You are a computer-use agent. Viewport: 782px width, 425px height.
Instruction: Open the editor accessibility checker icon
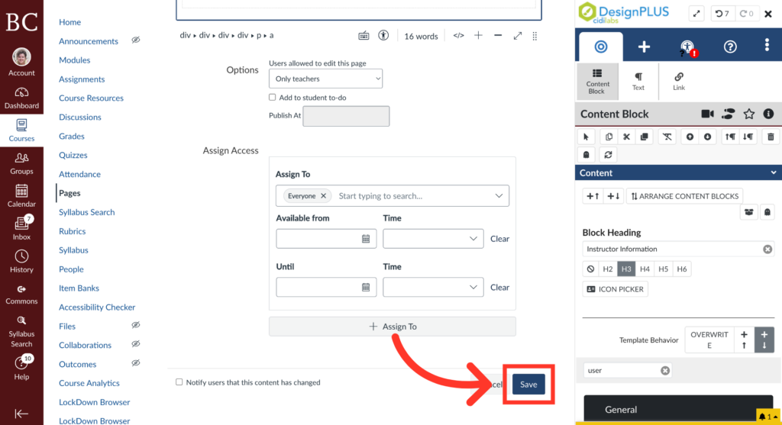[383, 35]
